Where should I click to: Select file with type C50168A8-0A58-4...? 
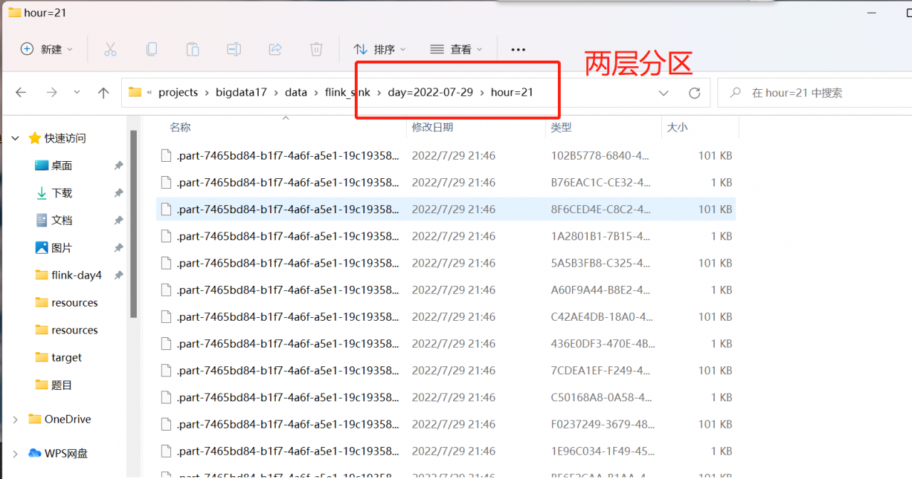(x=446, y=397)
